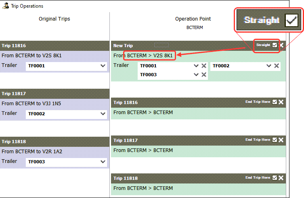Uncheck End Trip Here for Trip 11817
Viewport: 304px width, 198px height.
[275, 140]
